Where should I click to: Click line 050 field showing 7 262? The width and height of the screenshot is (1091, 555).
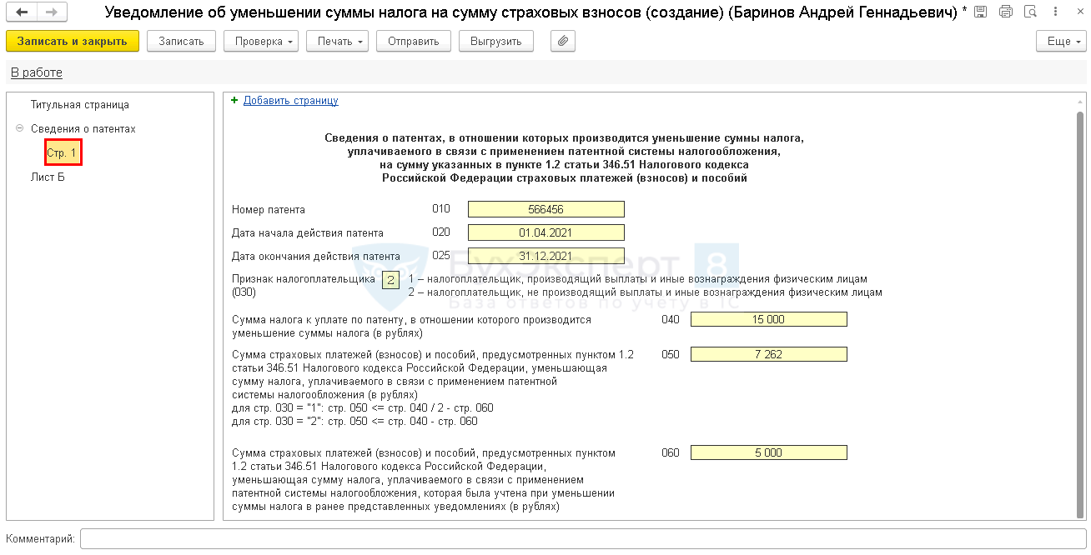click(769, 354)
